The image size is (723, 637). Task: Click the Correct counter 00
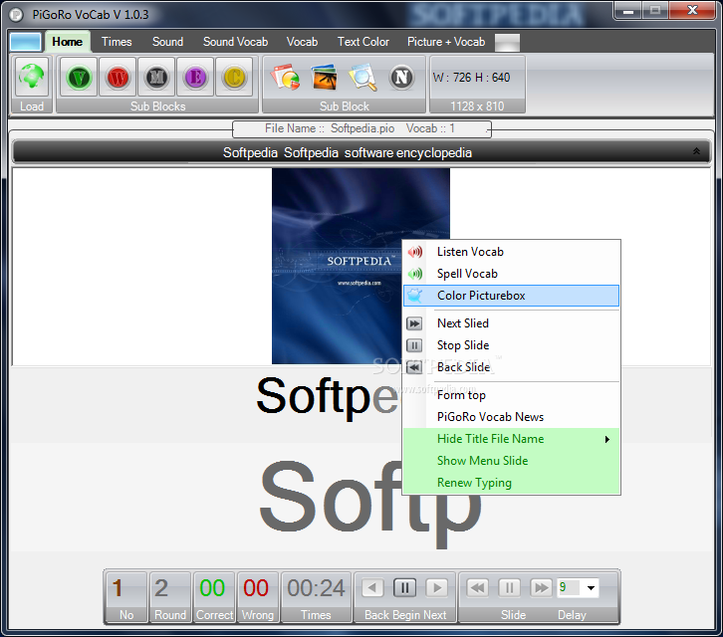pyautogui.click(x=212, y=588)
